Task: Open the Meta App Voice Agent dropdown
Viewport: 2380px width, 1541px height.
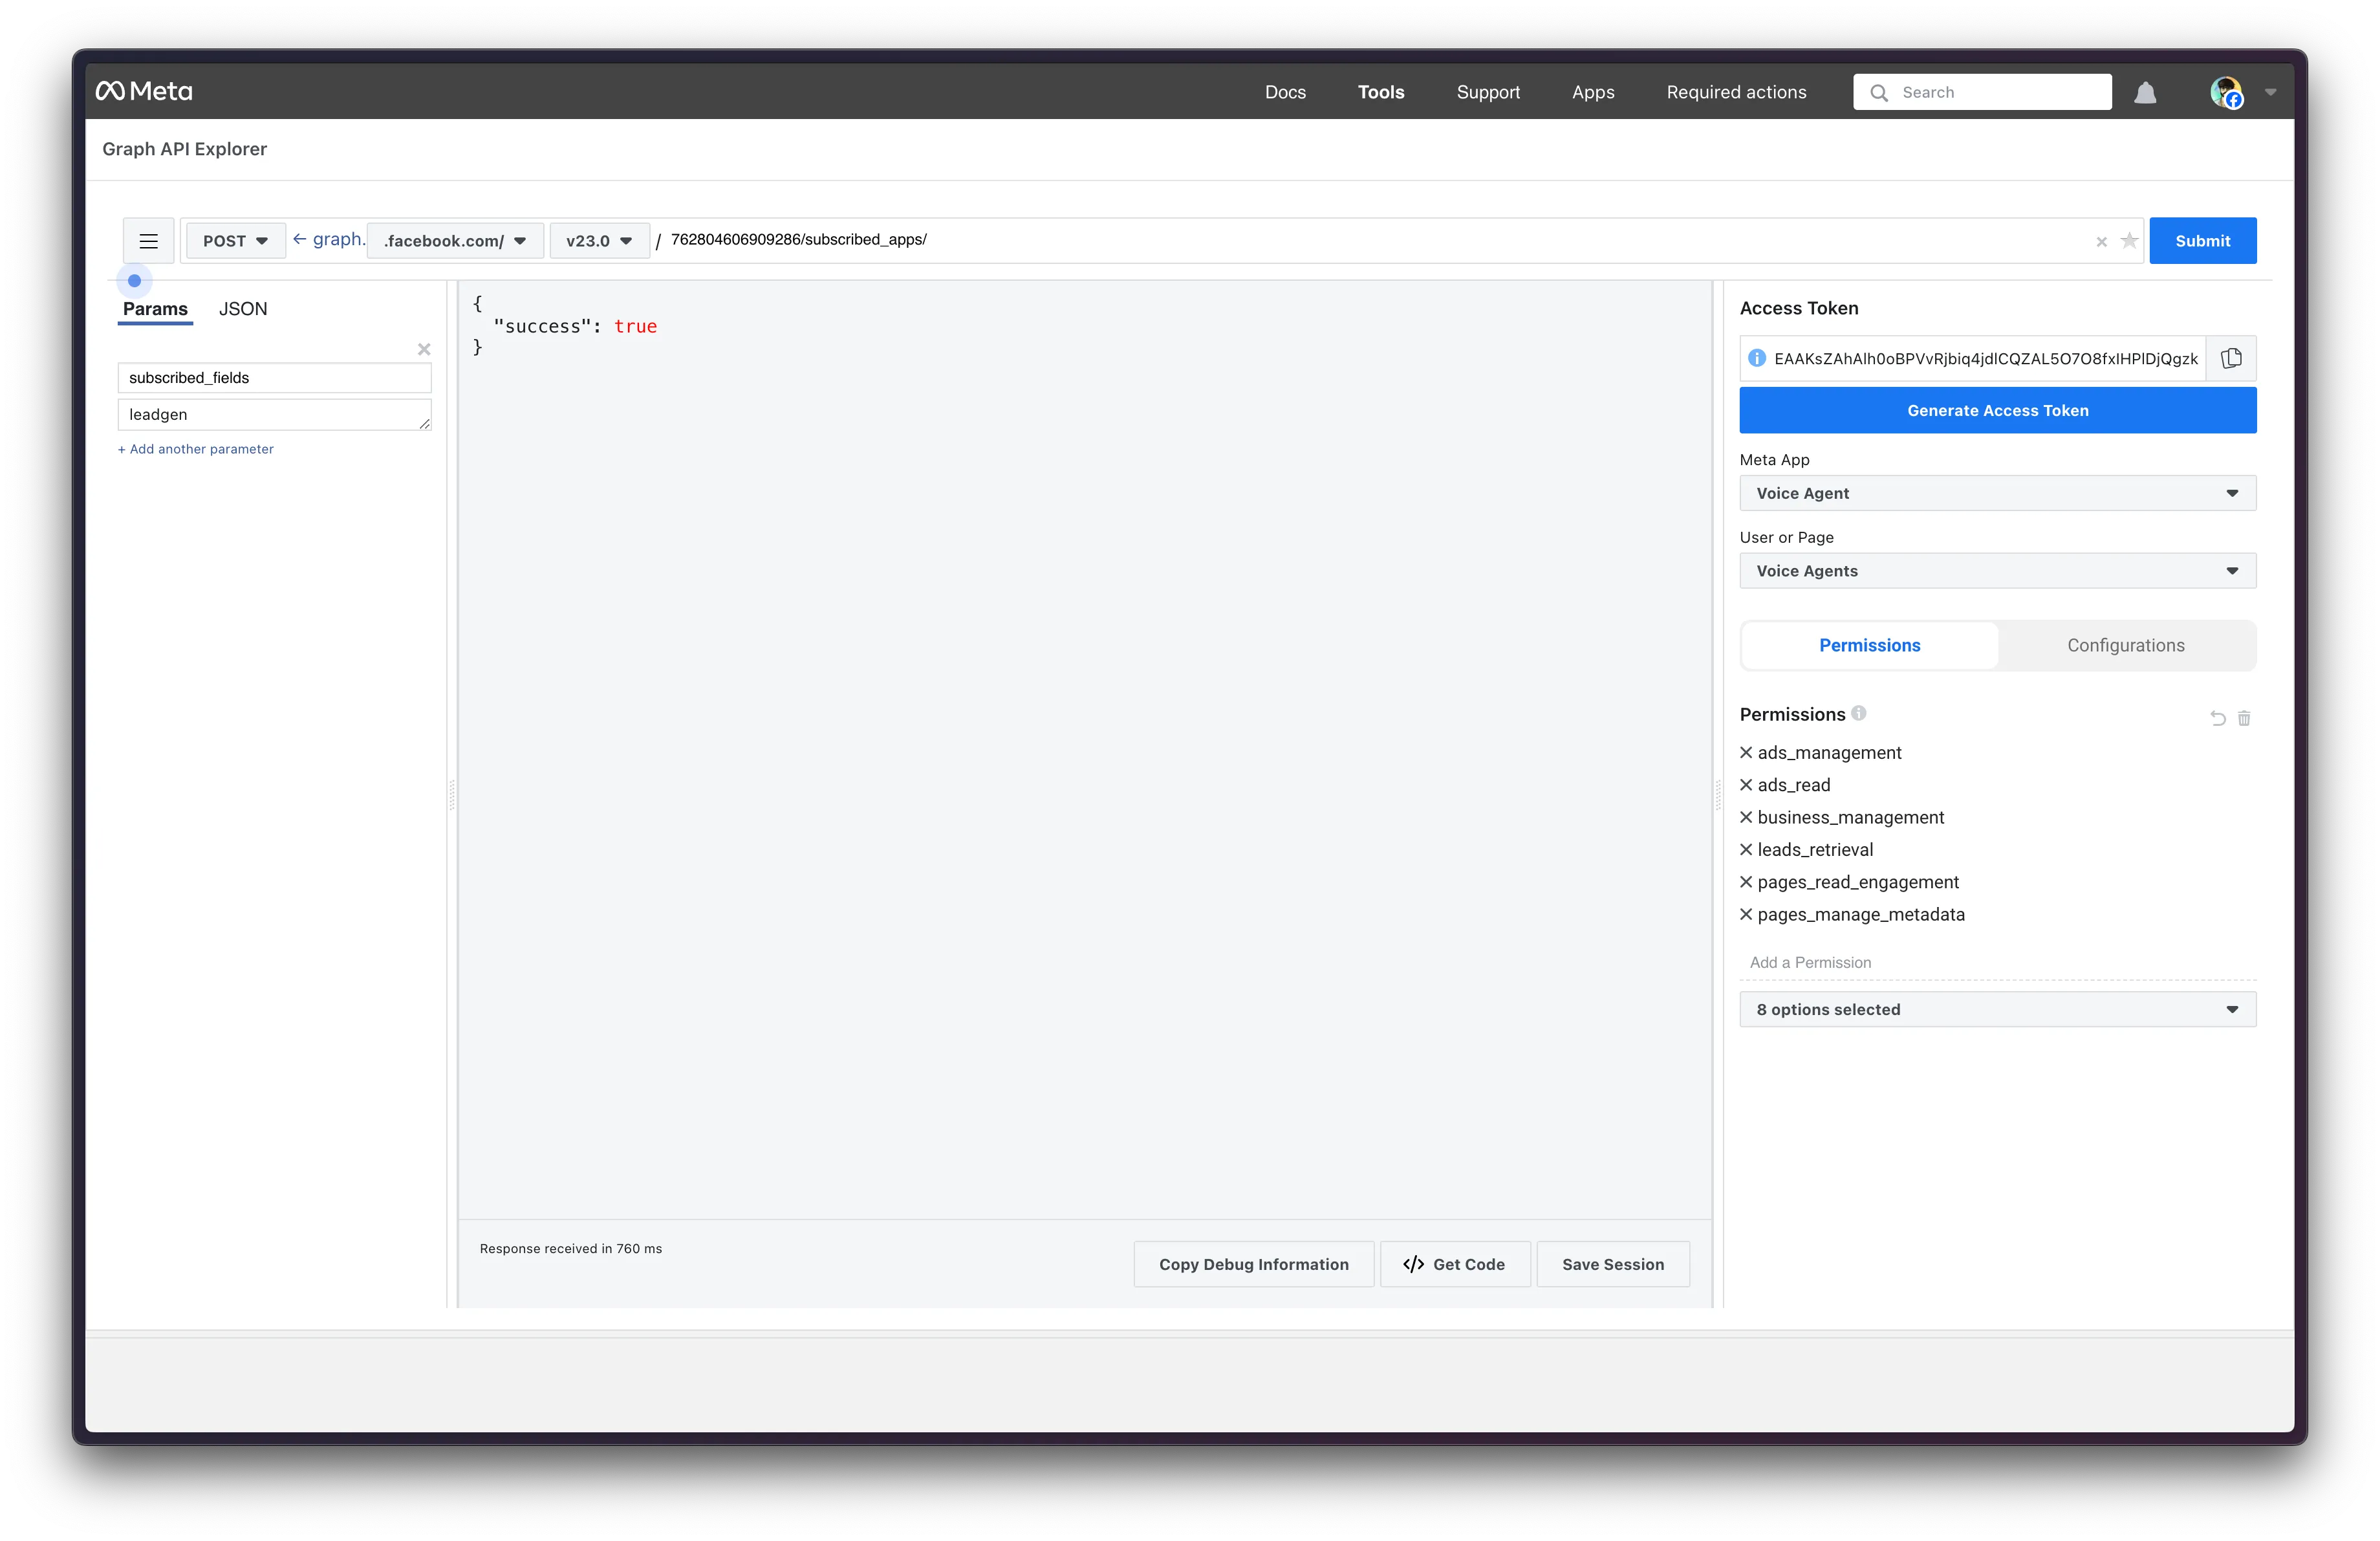Action: pos(1997,493)
